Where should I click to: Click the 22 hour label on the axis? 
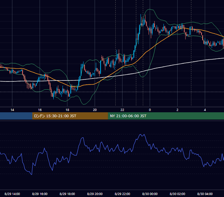[122, 110]
